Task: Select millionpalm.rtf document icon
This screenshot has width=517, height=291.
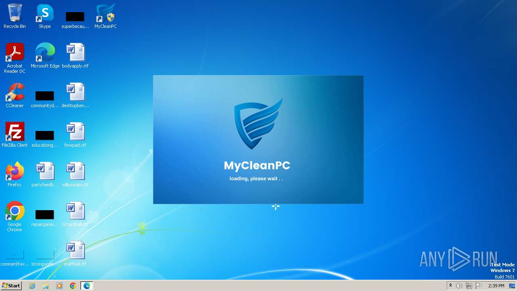Action: click(x=75, y=175)
